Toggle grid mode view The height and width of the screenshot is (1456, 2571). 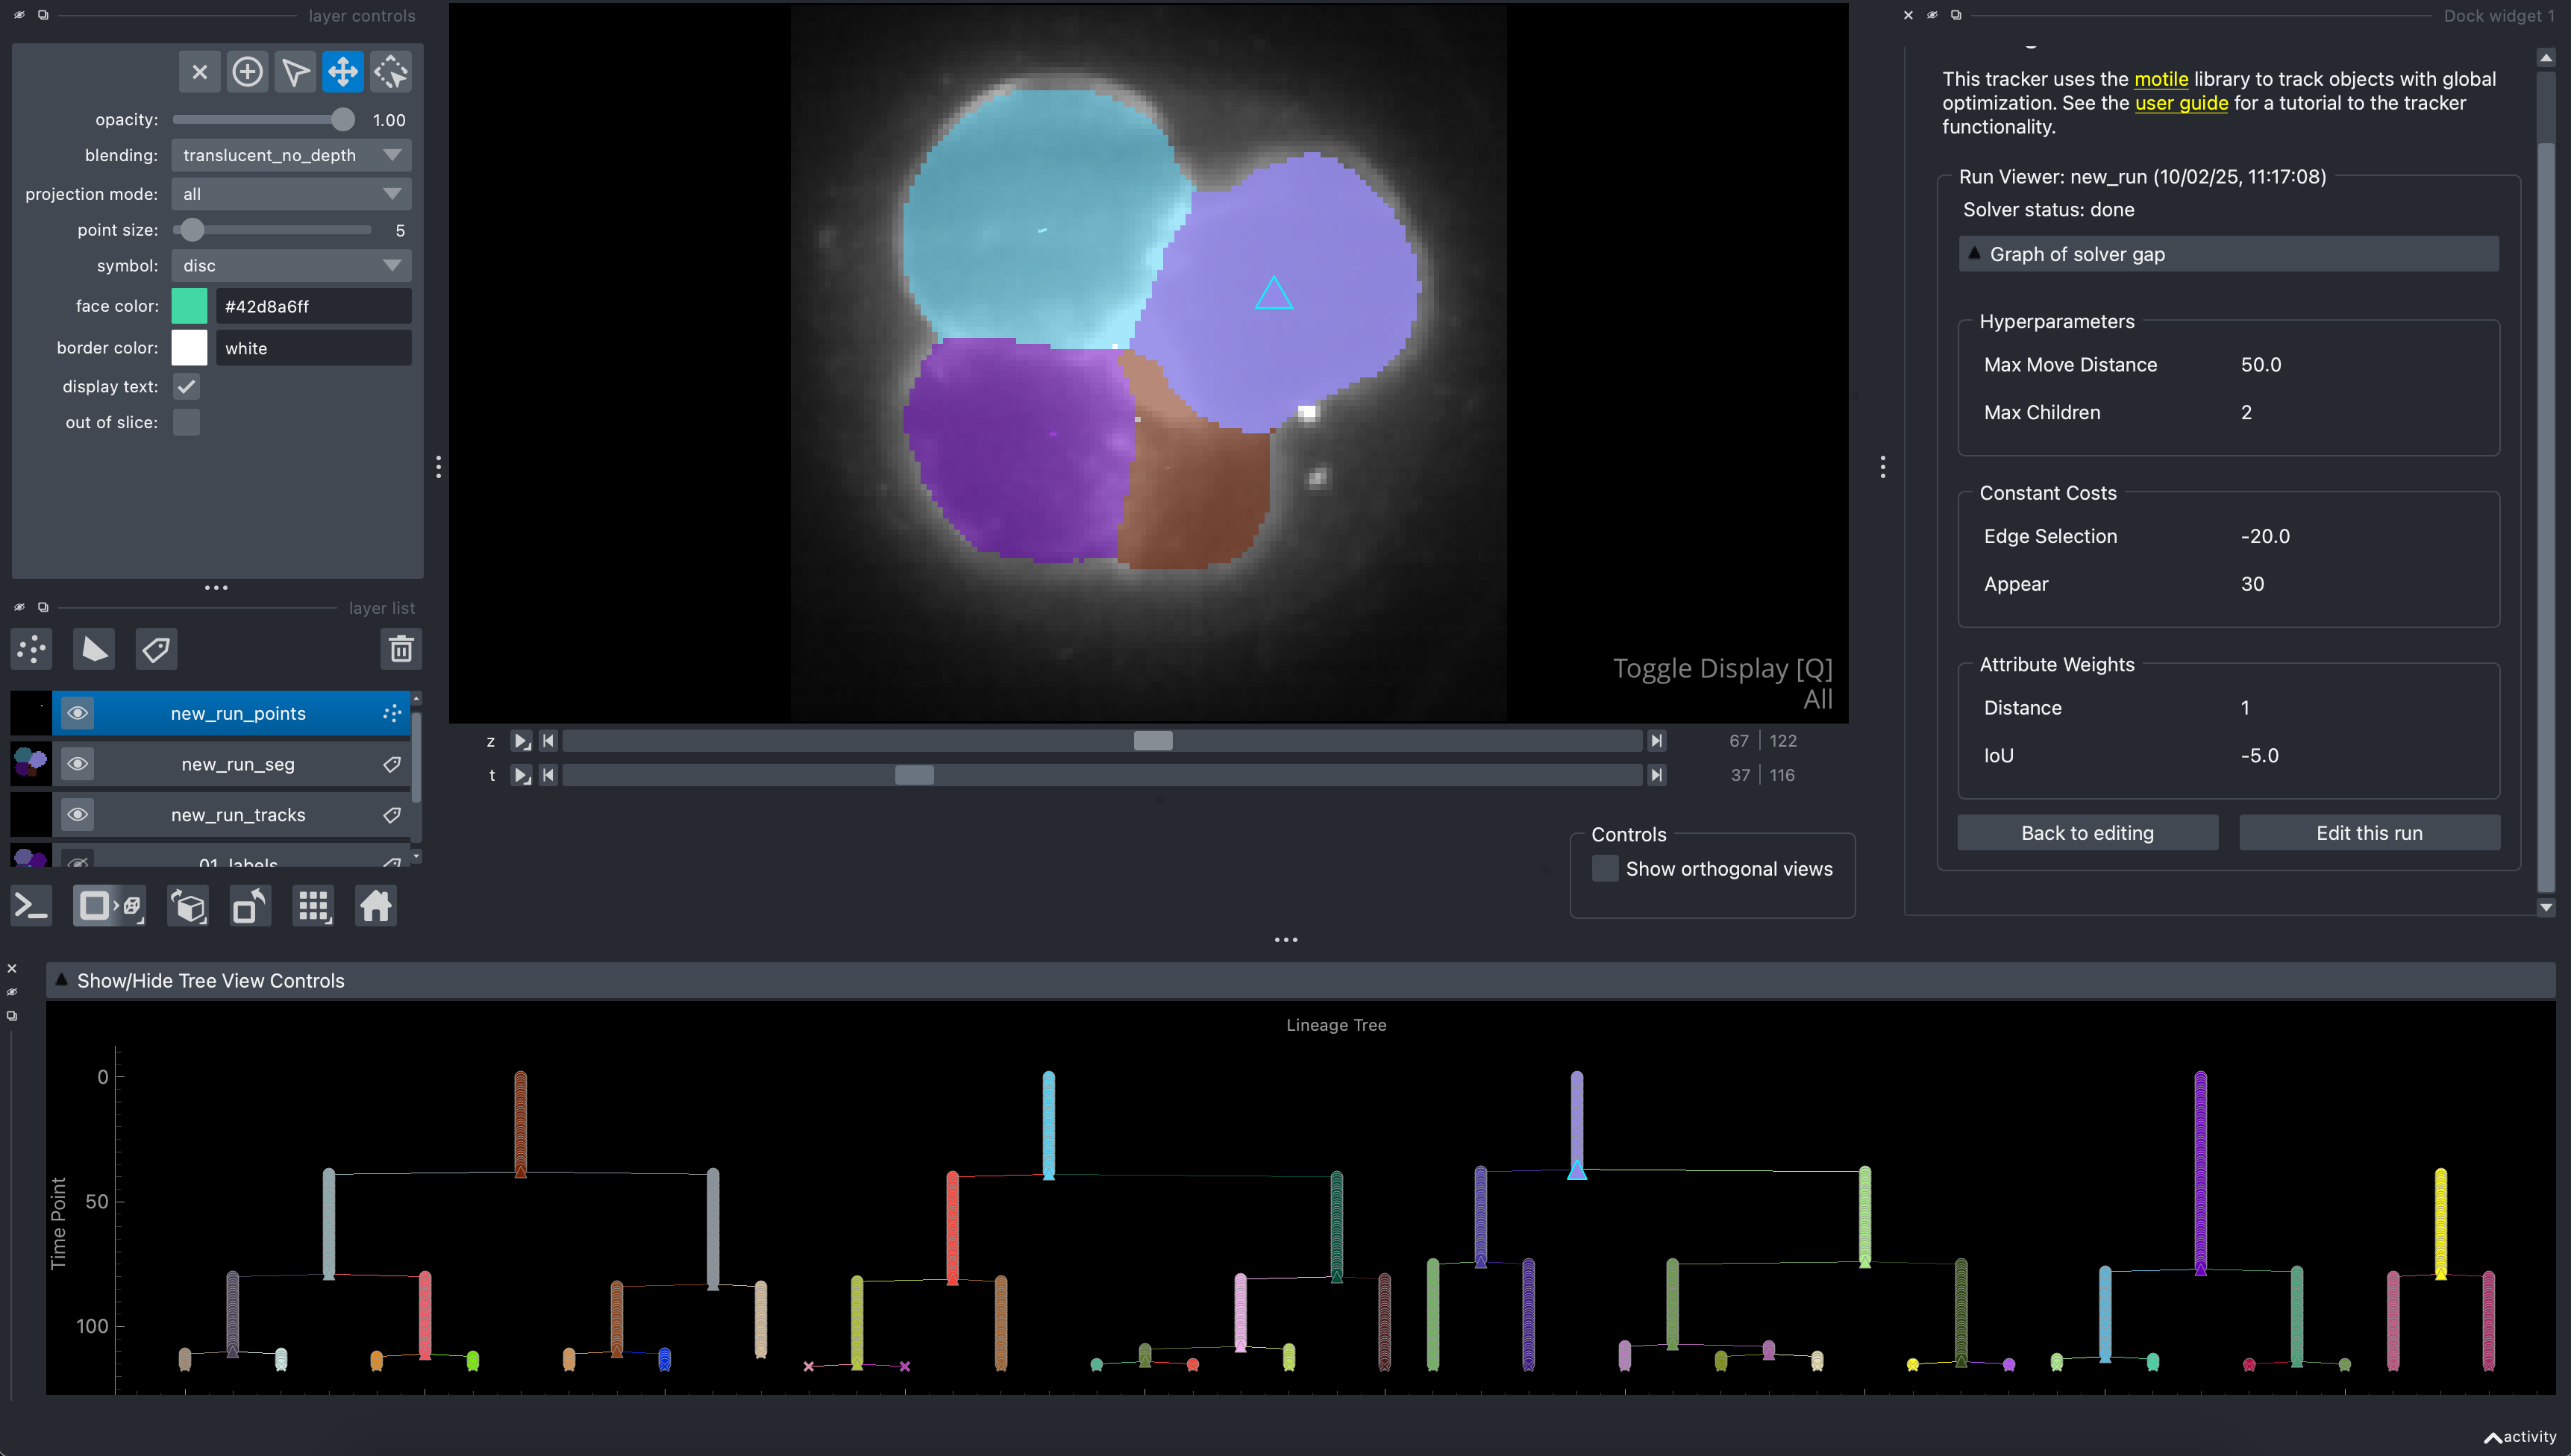pos(313,906)
